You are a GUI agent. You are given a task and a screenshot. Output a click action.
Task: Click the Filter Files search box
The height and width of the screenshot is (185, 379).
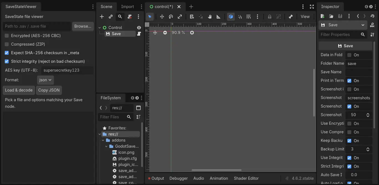coord(116,117)
